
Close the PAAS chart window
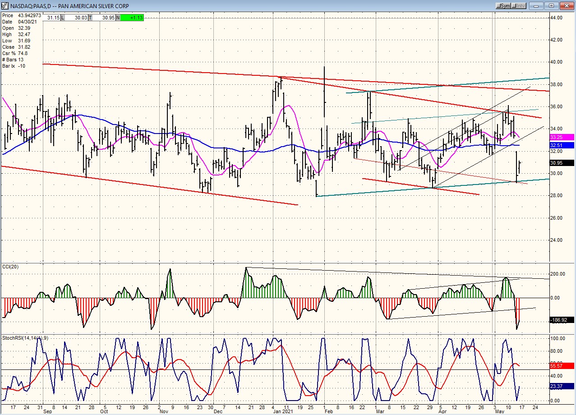pos(566,5)
